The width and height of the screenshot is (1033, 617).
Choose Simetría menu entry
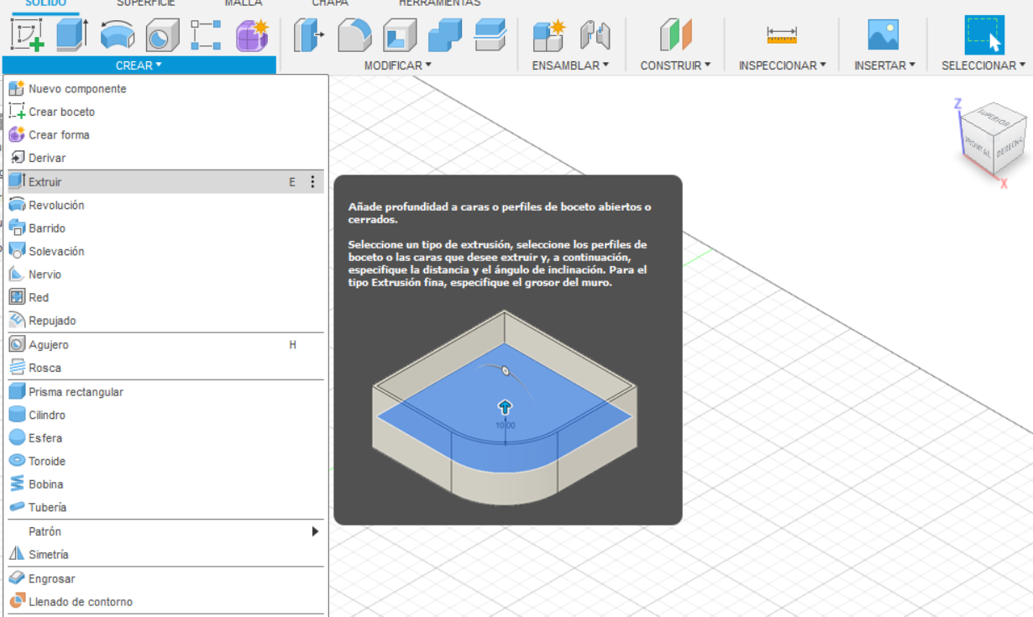(165, 555)
